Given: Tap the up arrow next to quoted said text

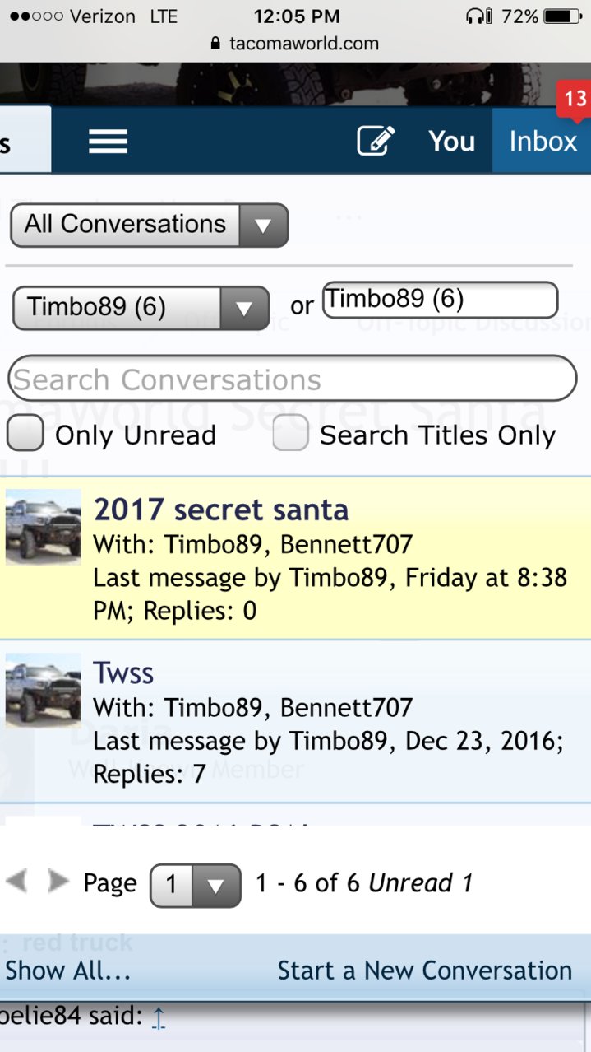Looking at the screenshot, I should (x=159, y=1018).
